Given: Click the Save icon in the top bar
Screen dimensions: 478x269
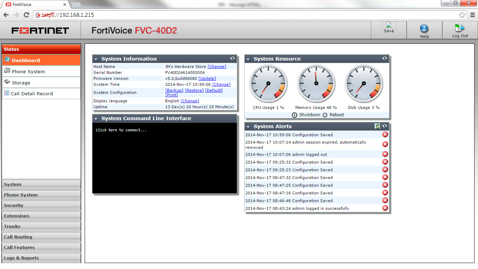Looking at the screenshot, I should [x=389, y=25].
